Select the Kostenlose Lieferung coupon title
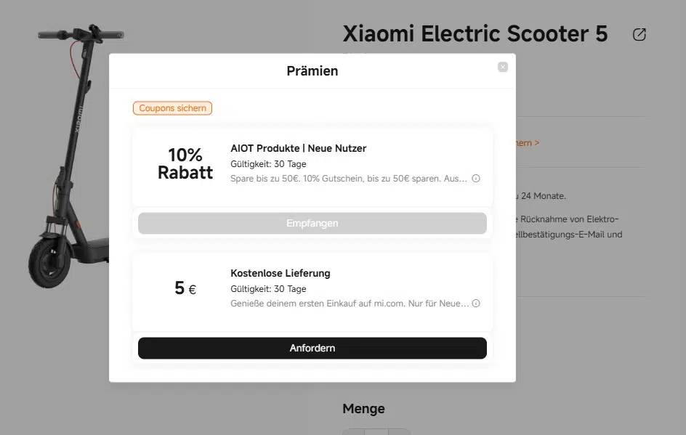686x435 pixels. [x=281, y=273]
